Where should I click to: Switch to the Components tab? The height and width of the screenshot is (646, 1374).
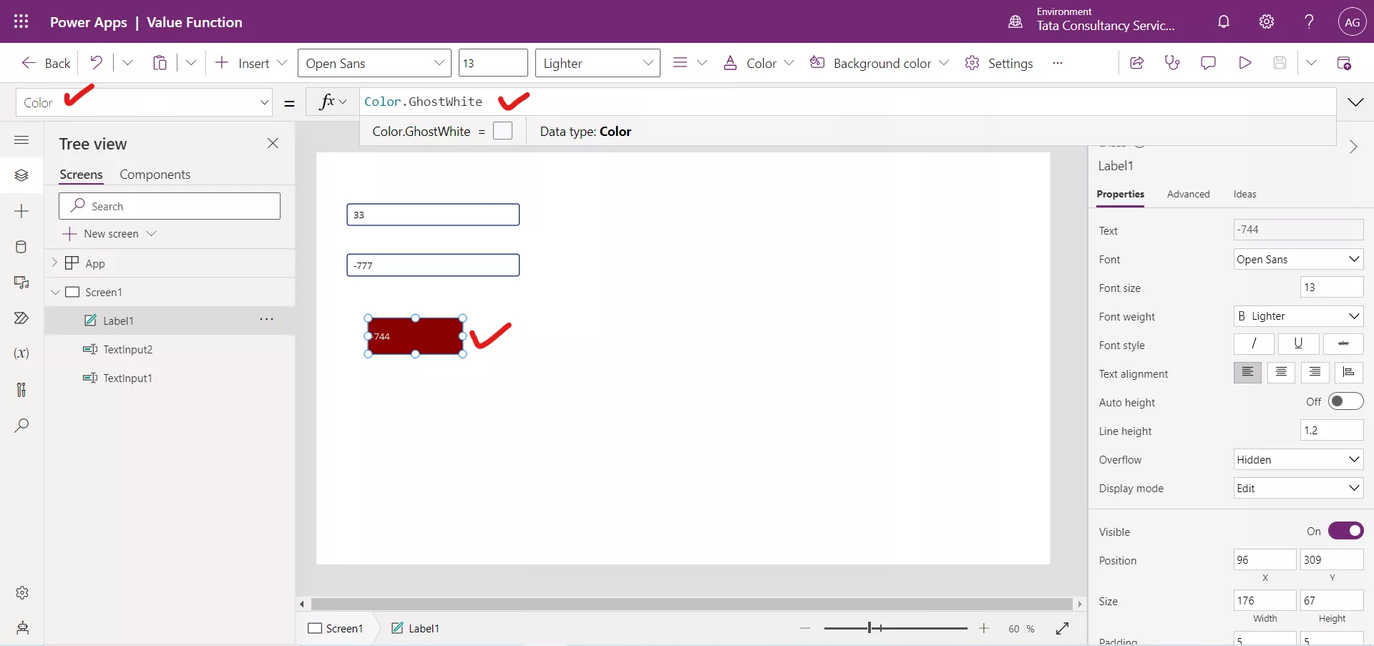[155, 174]
